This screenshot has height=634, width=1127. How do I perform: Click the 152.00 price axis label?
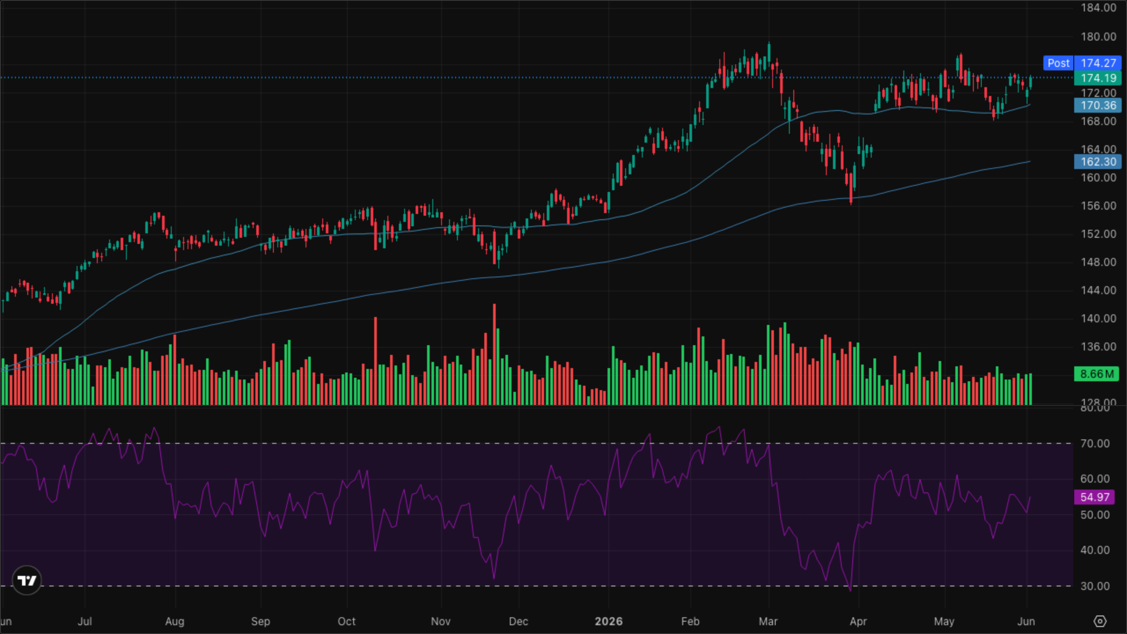pos(1098,234)
